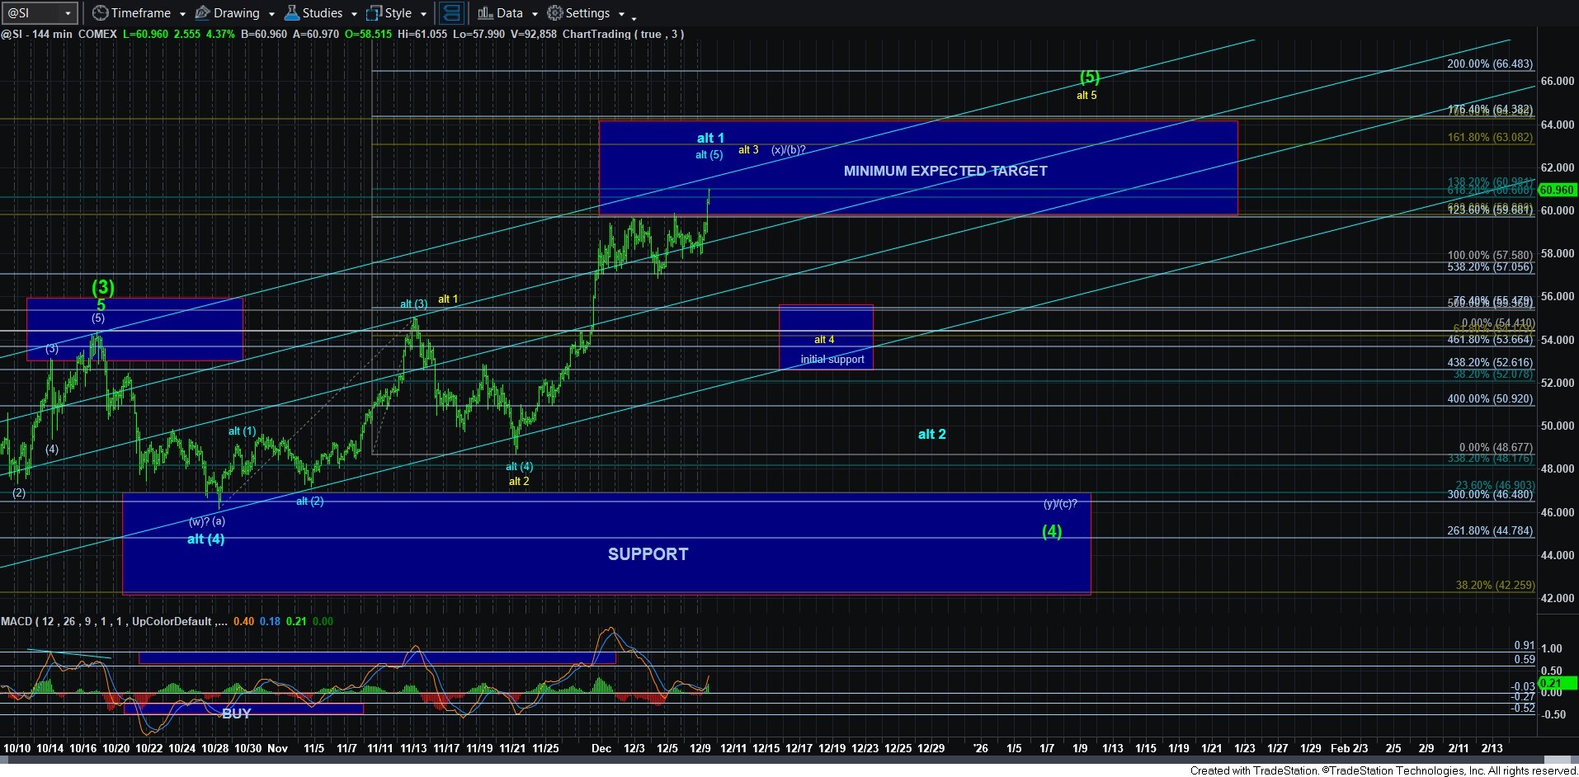This screenshot has height=777, width=1579.
Task: Select the MINIMUM EXPECTED TARGET blue box
Action: 945,171
